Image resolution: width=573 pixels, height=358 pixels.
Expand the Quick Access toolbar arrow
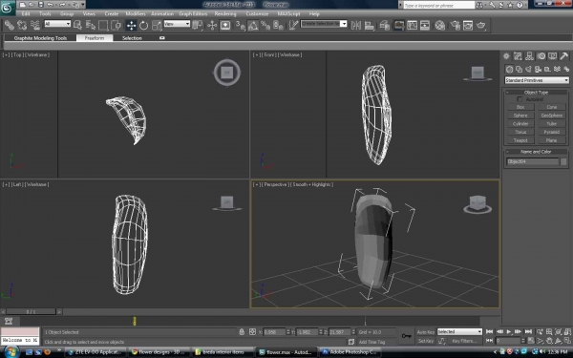[83, 5]
